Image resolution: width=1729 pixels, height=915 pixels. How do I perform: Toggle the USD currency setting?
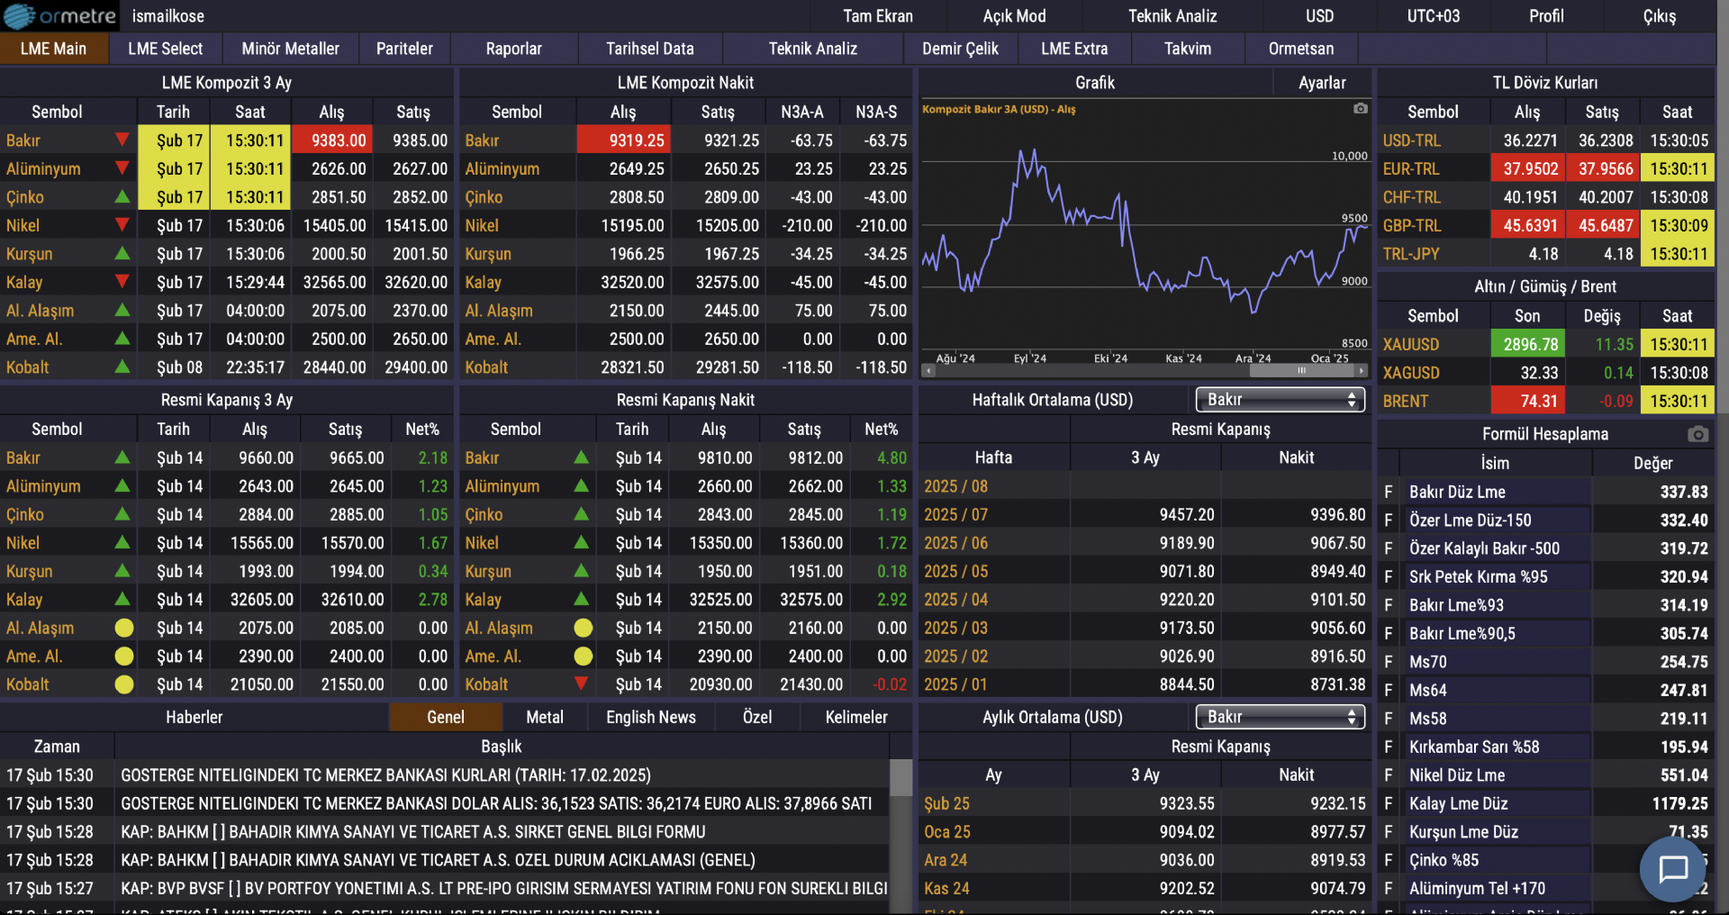[x=1319, y=16]
